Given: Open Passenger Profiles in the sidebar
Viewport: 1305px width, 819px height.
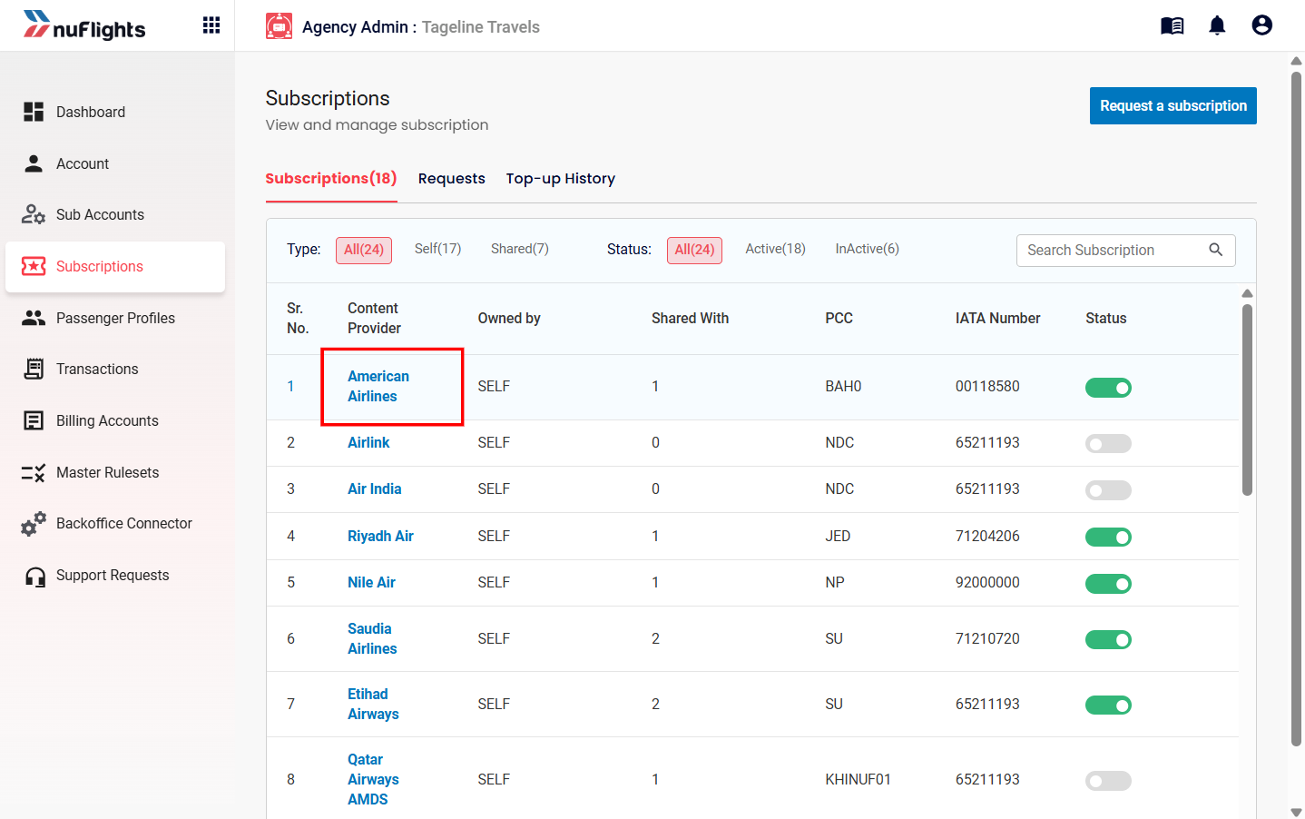Looking at the screenshot, I should 115,318.
